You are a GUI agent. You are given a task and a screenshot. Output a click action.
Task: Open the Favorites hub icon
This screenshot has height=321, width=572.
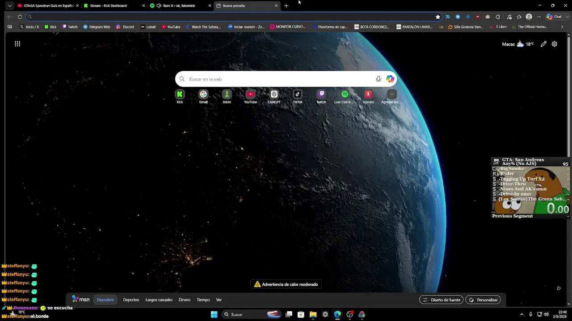tap(519, 17)
